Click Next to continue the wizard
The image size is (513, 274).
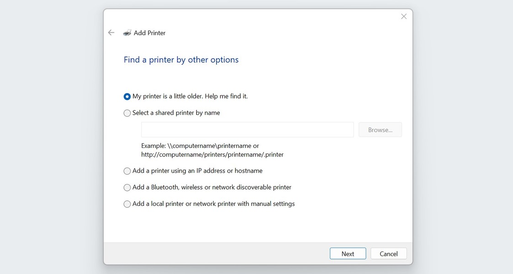(x=348, y=253)
